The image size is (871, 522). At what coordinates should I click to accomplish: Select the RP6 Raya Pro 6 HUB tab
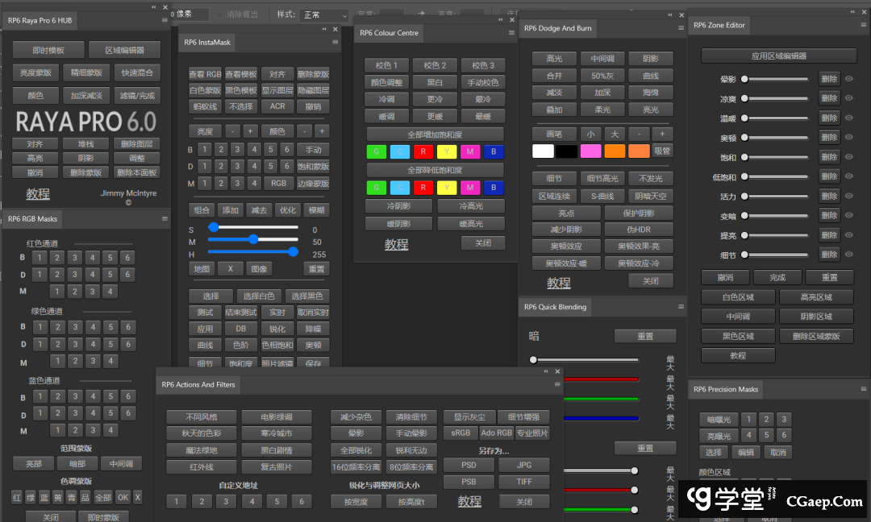[x=40, y=21]
